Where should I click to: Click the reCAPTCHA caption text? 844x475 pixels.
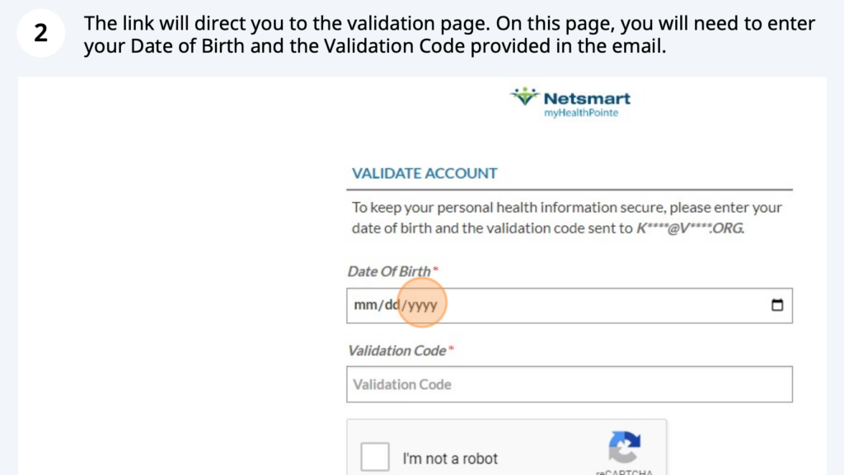pos(624,472)
